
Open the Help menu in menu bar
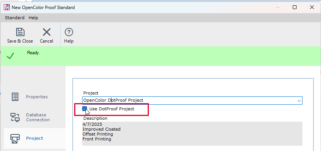click(x=33, y=18)
